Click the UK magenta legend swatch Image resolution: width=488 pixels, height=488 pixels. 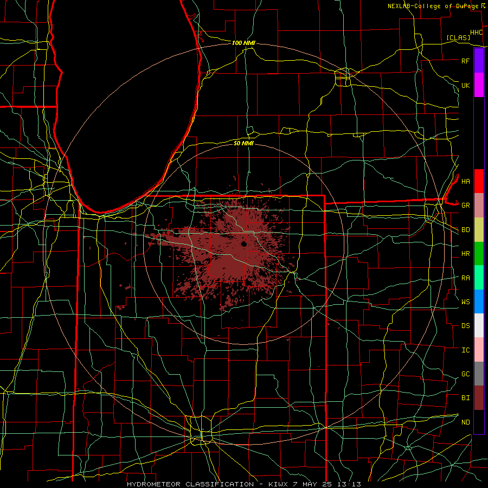click(479, 85)
